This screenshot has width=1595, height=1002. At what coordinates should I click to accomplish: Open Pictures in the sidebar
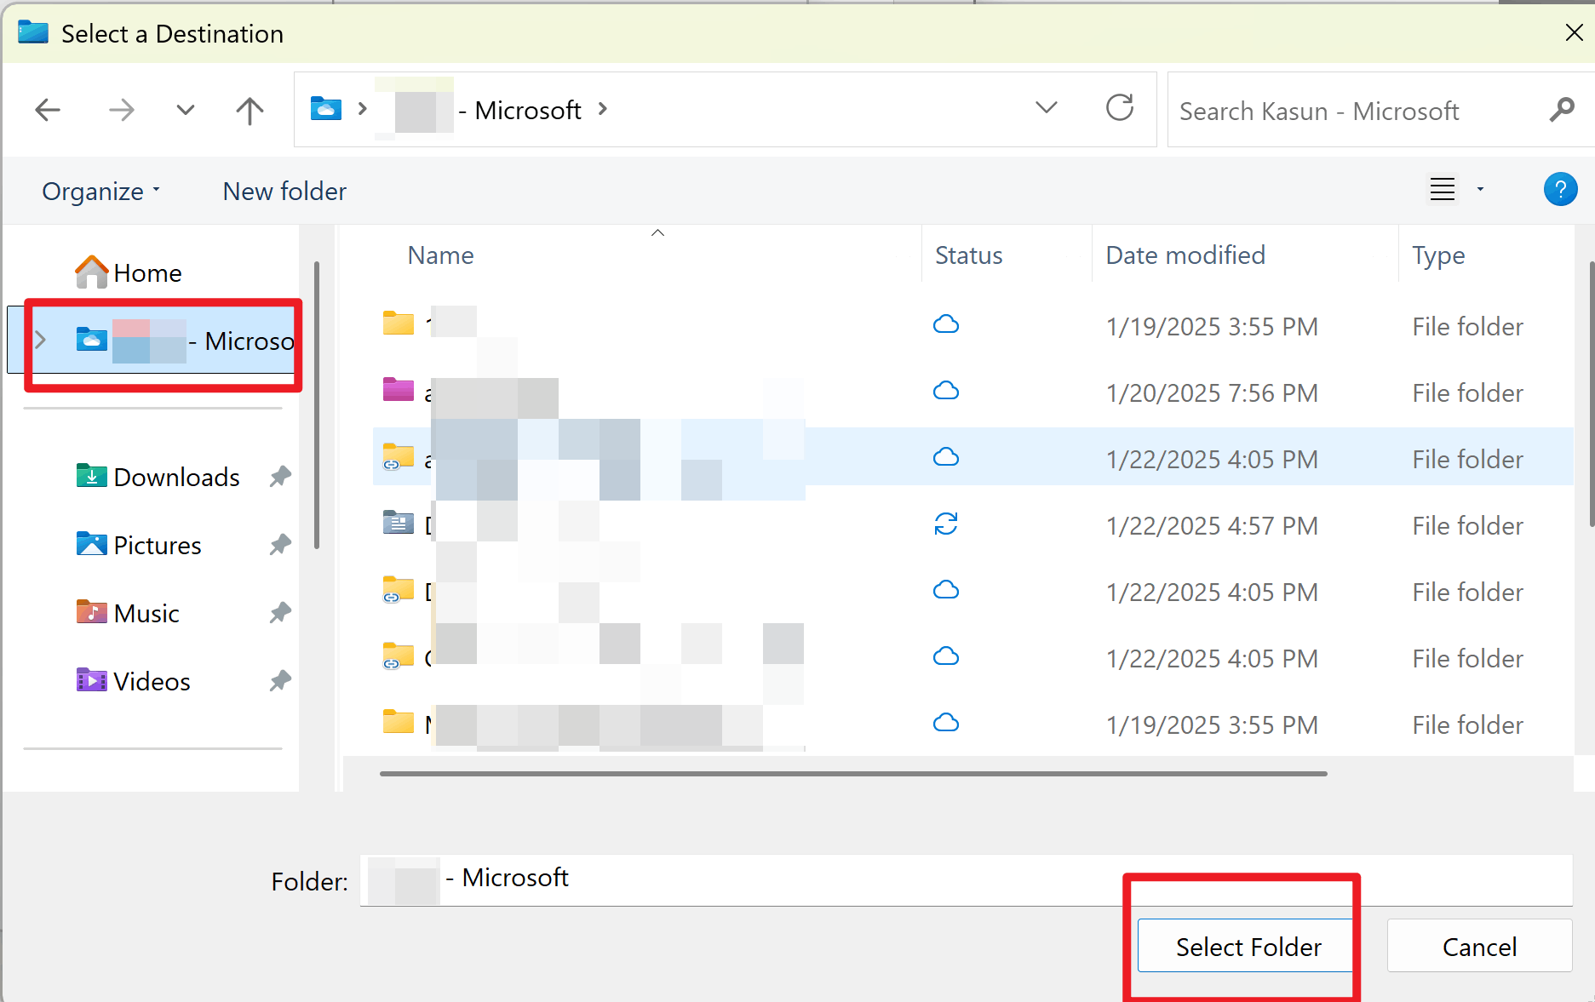[139, 545]
